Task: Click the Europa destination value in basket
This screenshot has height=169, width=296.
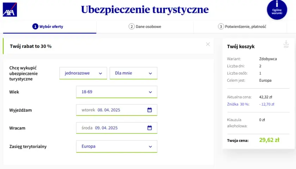Action: click(x=265, y=80)
